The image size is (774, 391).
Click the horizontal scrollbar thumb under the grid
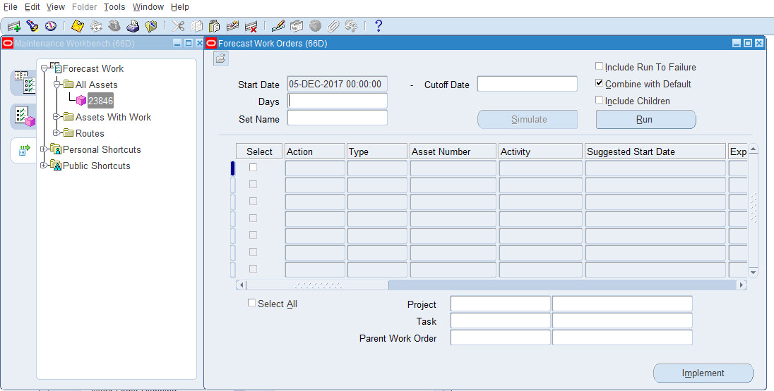[317, 285]
